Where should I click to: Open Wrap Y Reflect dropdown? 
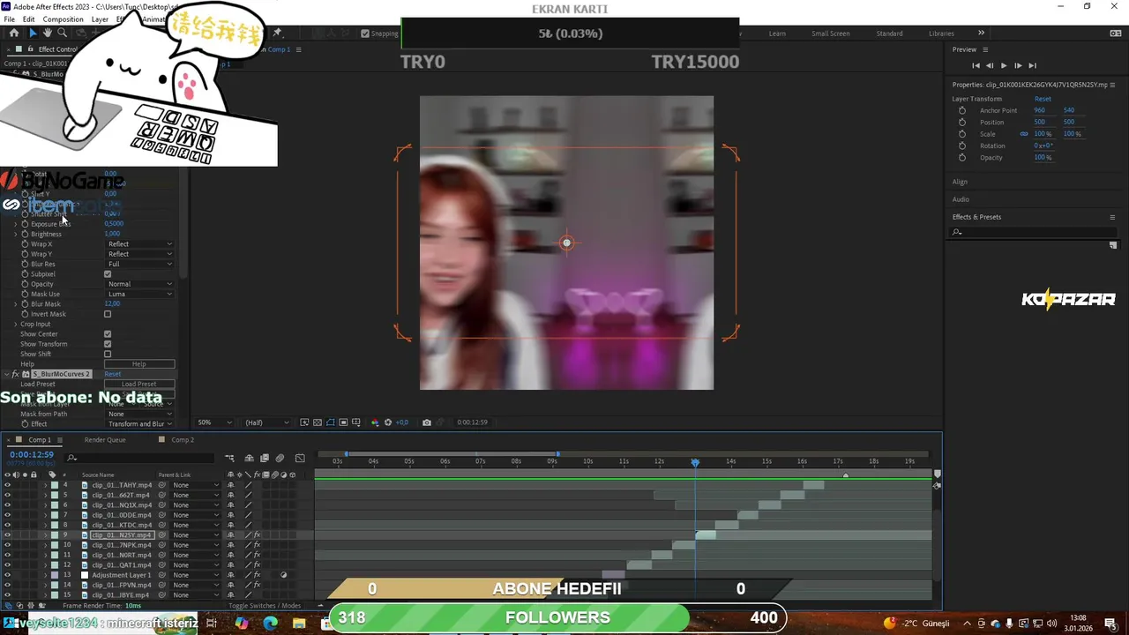click(x=139, y=254)
